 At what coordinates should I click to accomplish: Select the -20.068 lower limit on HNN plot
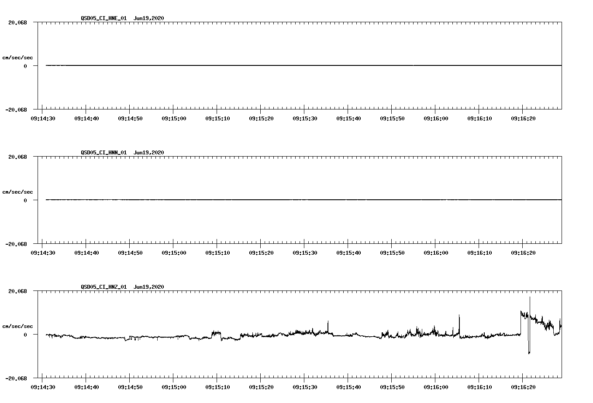[16, 244]
